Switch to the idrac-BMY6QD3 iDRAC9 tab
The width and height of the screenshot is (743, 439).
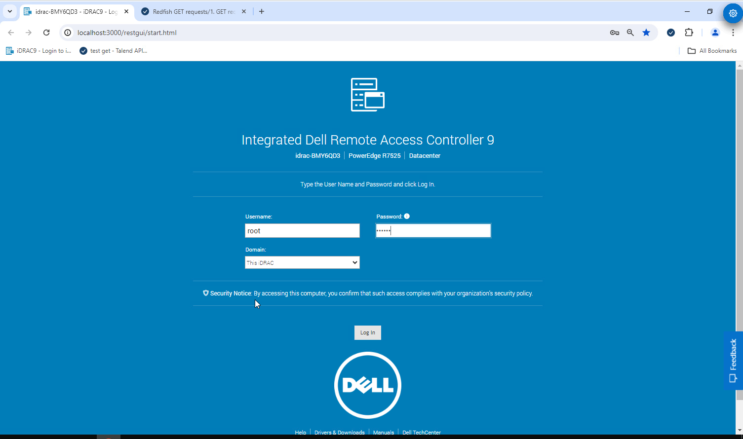point(77,11)
